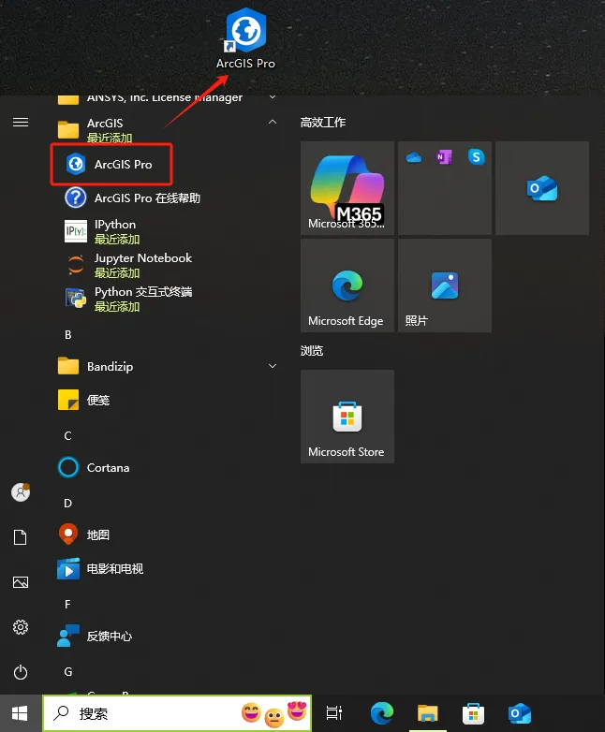Open Task View on the taskbar

(x=334, y=713)
